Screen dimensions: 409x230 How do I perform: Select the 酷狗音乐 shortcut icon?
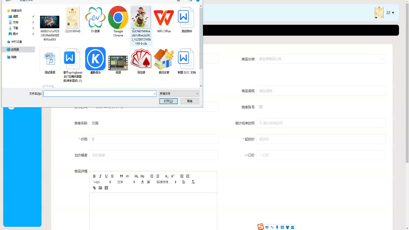point(95,61)
